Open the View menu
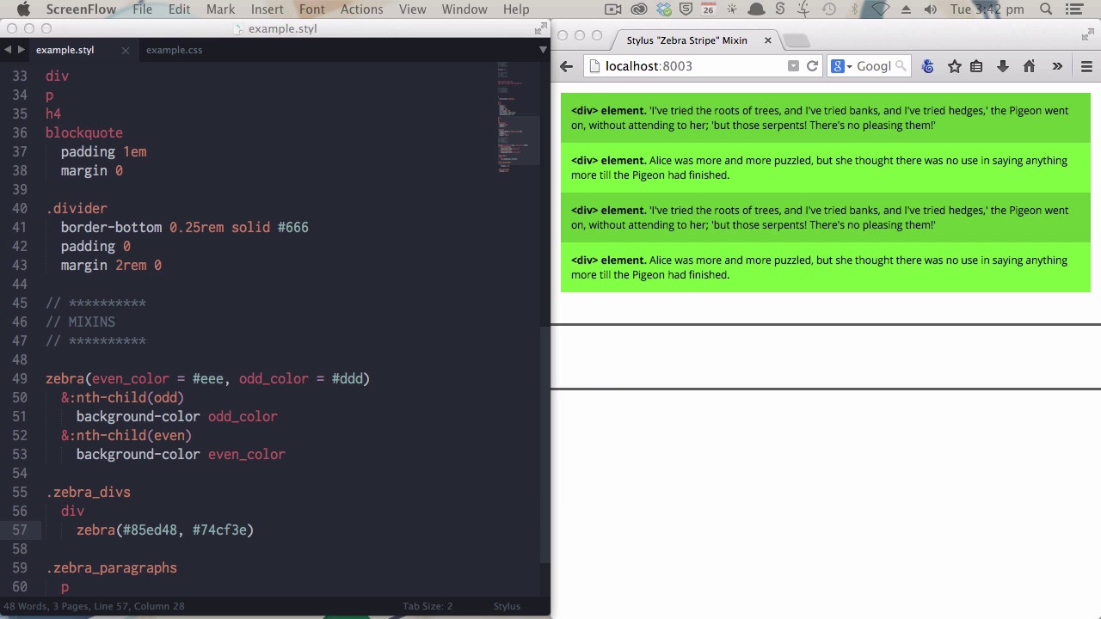 pos(412,9)
